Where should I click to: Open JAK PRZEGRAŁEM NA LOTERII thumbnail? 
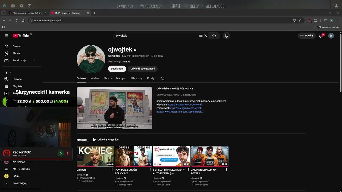tap(210, 156)
